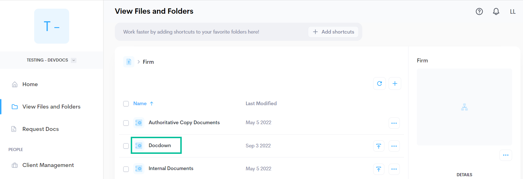This screenshot has height=179, width=523.
Task: Open more options in Firm details panel
Action: [505, 155]
